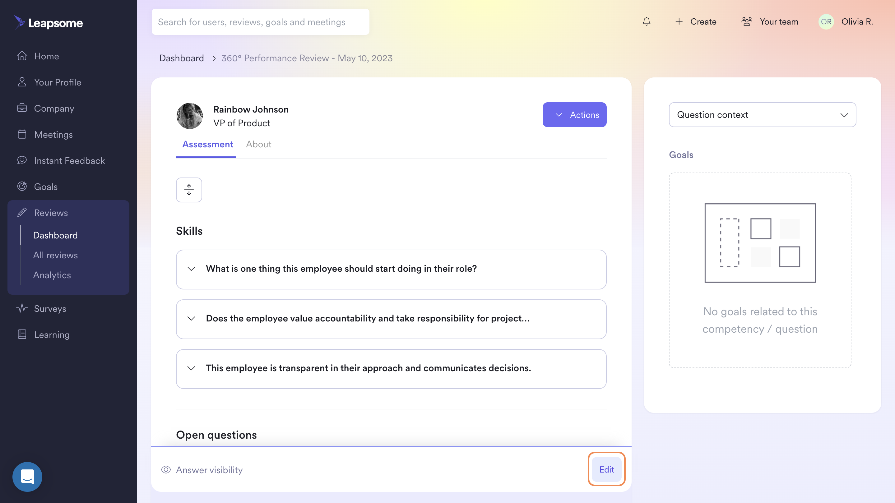The width and height of the screenshot is (895, 503).
Task: Click the breadcrumb chevron separator
Action: 214,58
